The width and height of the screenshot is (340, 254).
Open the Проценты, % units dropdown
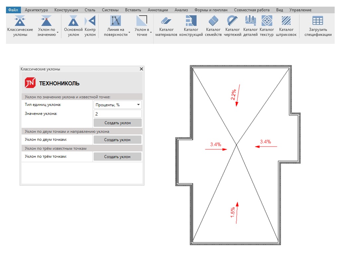pos(118,105)
